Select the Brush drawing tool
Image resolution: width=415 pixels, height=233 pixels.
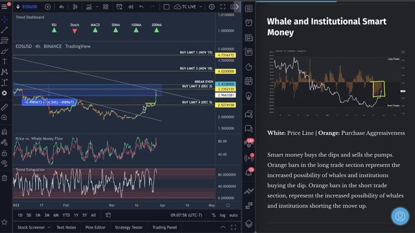[5, 51]
